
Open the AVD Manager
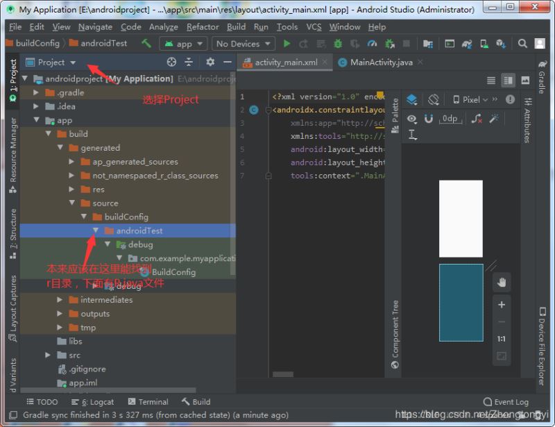coord(484,44)
